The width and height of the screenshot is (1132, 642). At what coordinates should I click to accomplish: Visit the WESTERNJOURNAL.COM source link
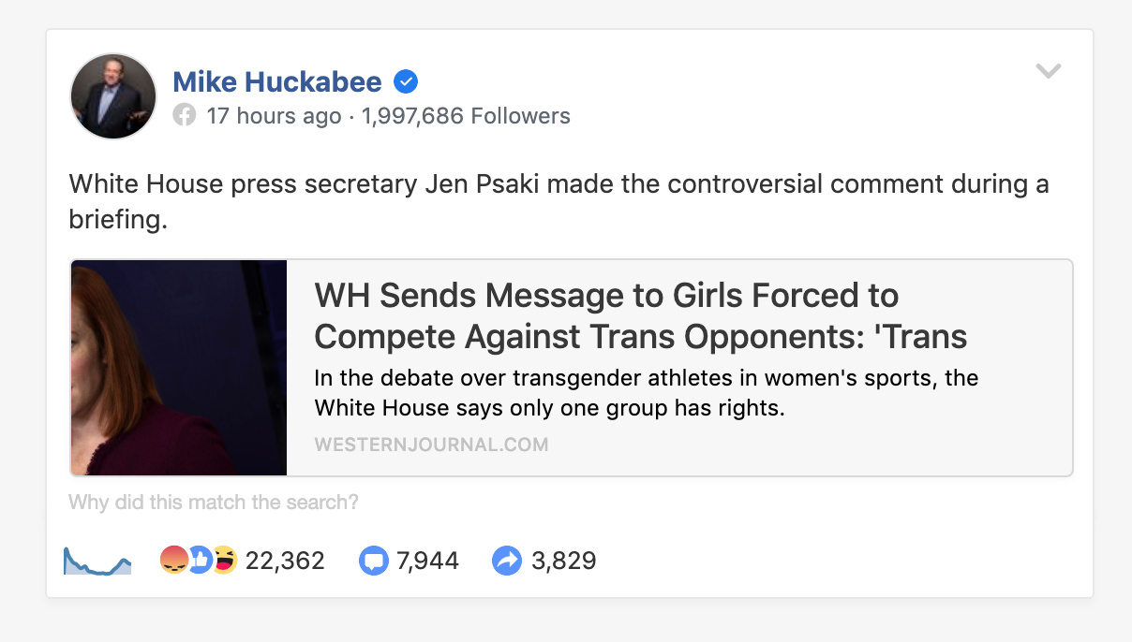pyautogui.click(x=431, y=445)
